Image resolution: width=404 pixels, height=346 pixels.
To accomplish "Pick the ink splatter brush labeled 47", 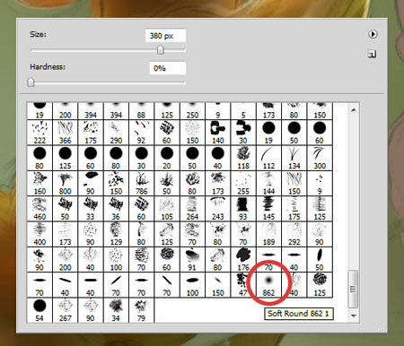I will pos(243,285).
